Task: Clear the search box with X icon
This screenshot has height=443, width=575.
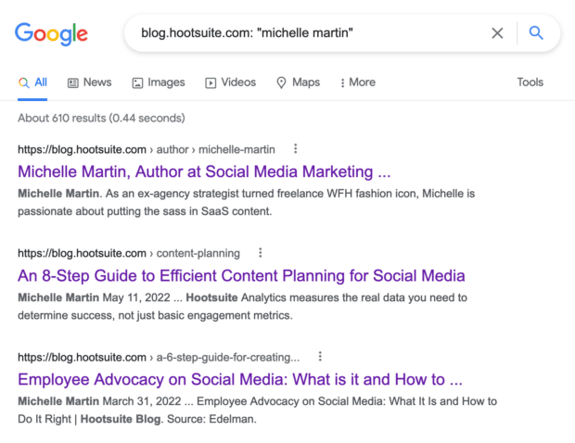Action: [x=498, y=33]
